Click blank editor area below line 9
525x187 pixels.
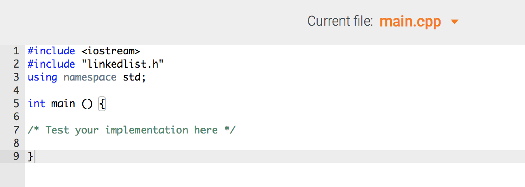(275, 175)
